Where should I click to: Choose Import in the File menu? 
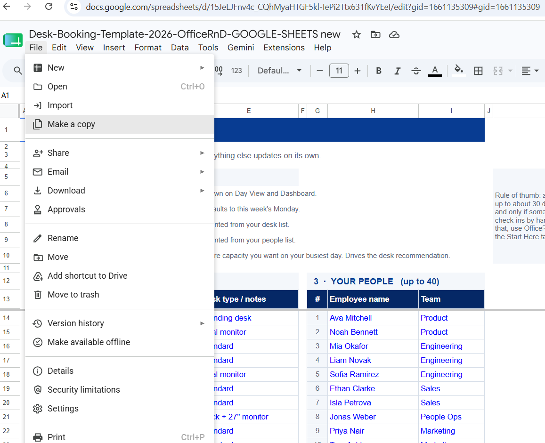pos(120,105)
